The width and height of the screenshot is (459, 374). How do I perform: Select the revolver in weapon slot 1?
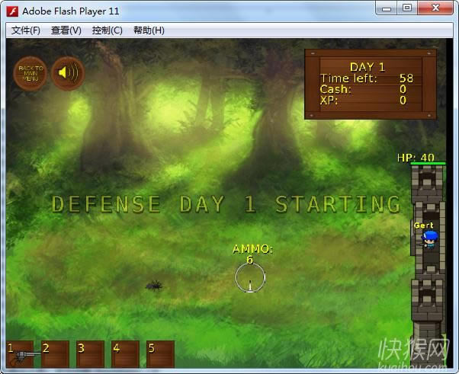click(21, 354)
